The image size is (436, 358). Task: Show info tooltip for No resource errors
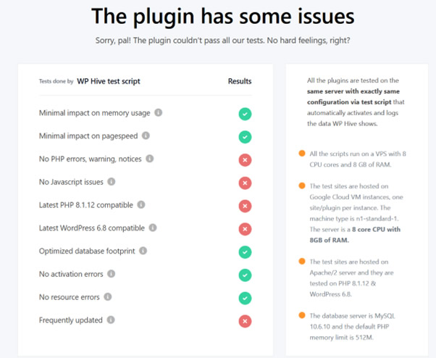[x=108, y=297]
